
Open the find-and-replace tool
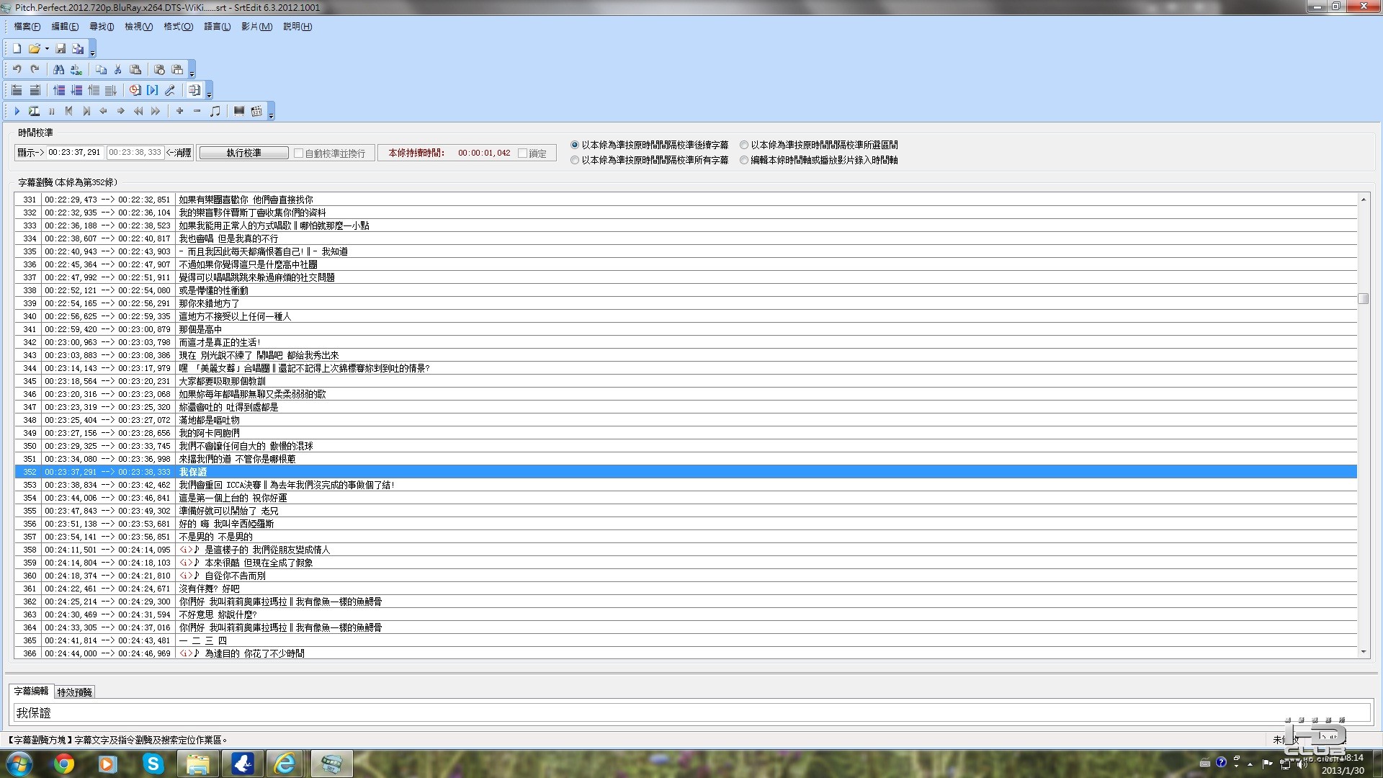pyautogui.click(x=76, y=69)
